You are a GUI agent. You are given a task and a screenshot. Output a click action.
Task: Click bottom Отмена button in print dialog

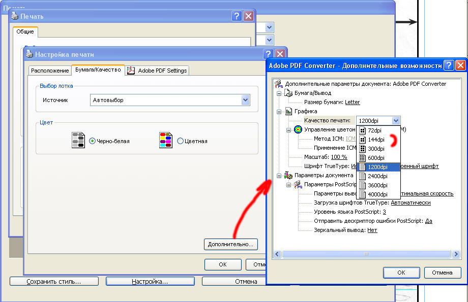pos(234,282)
